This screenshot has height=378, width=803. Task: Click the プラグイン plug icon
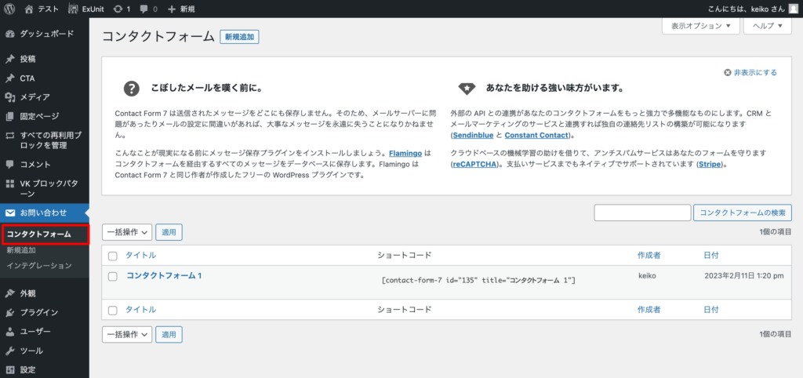click(x=9, y=312)
